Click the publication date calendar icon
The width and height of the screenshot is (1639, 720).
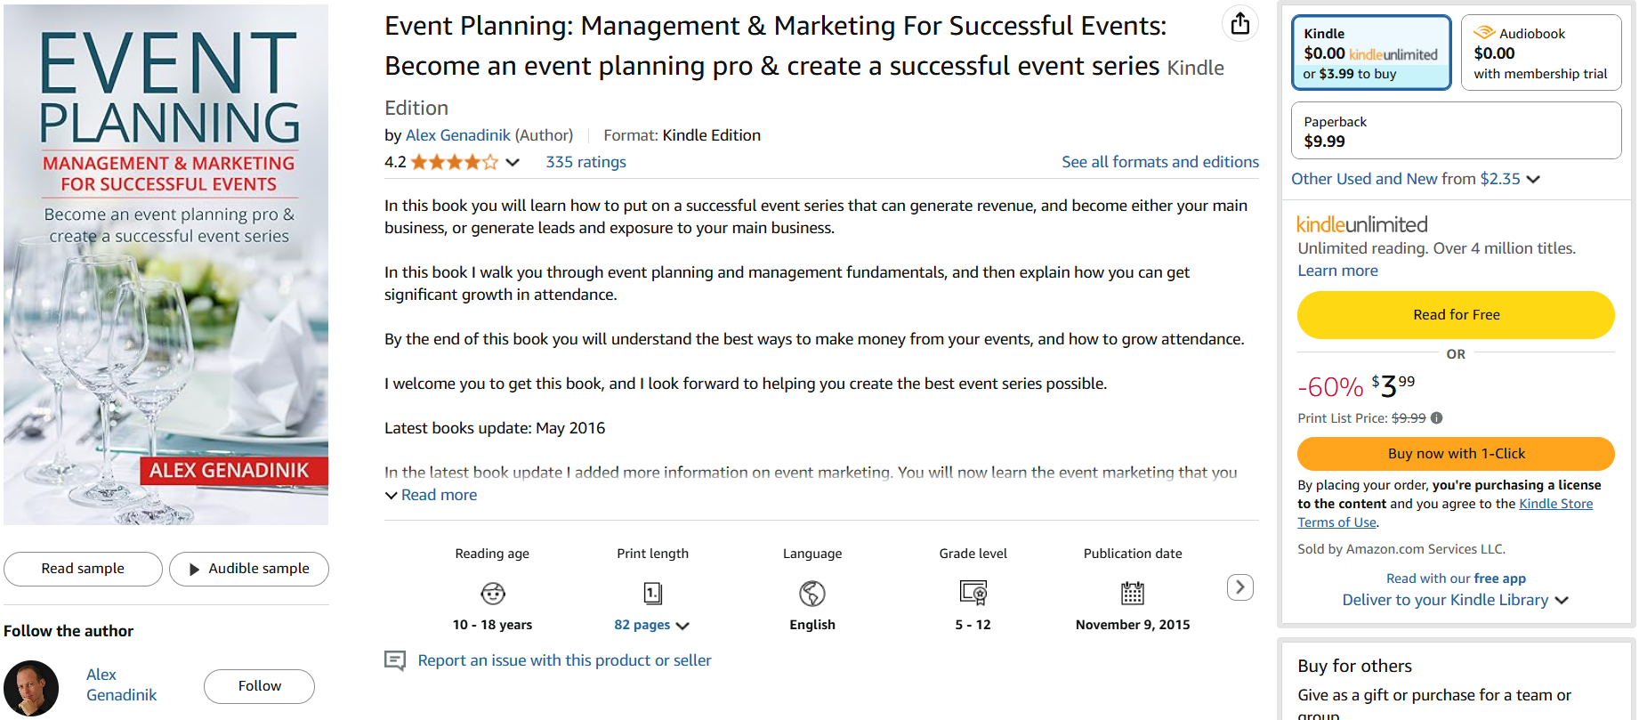[x=1133, y=593]
